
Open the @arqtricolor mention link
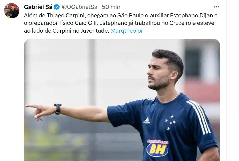(127, 31)
